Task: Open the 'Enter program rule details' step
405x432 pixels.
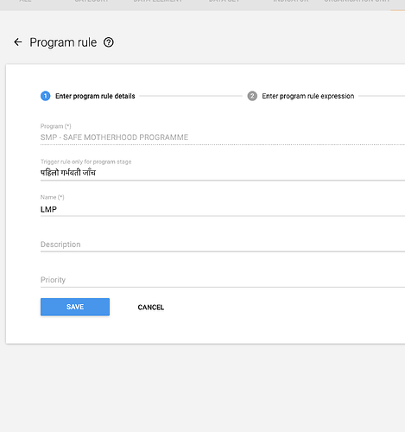Action: pos(95,96)
